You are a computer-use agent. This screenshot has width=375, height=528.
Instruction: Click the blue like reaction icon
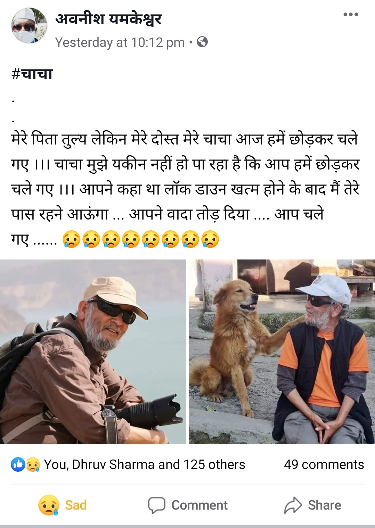17,464
